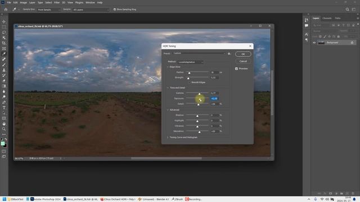Open the preset options gear in HDR Toning
Image resolution: width=360 pixels, height=202 pixels.
click(x=229, y=54)
